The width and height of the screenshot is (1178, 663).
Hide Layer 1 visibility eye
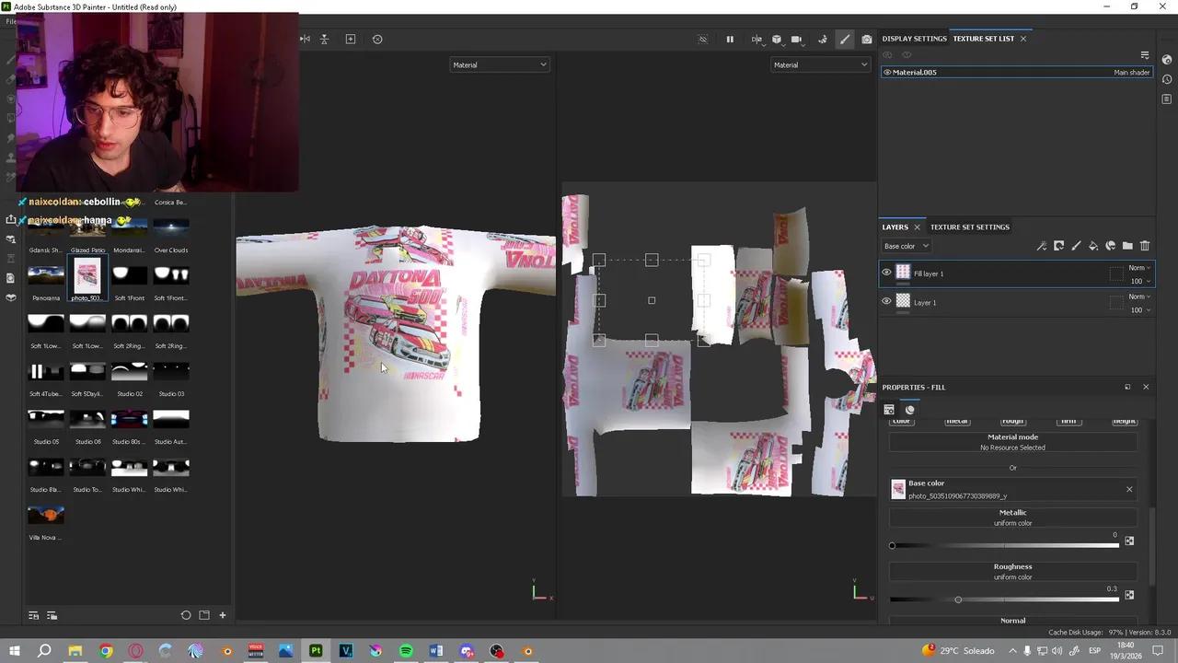886,301
